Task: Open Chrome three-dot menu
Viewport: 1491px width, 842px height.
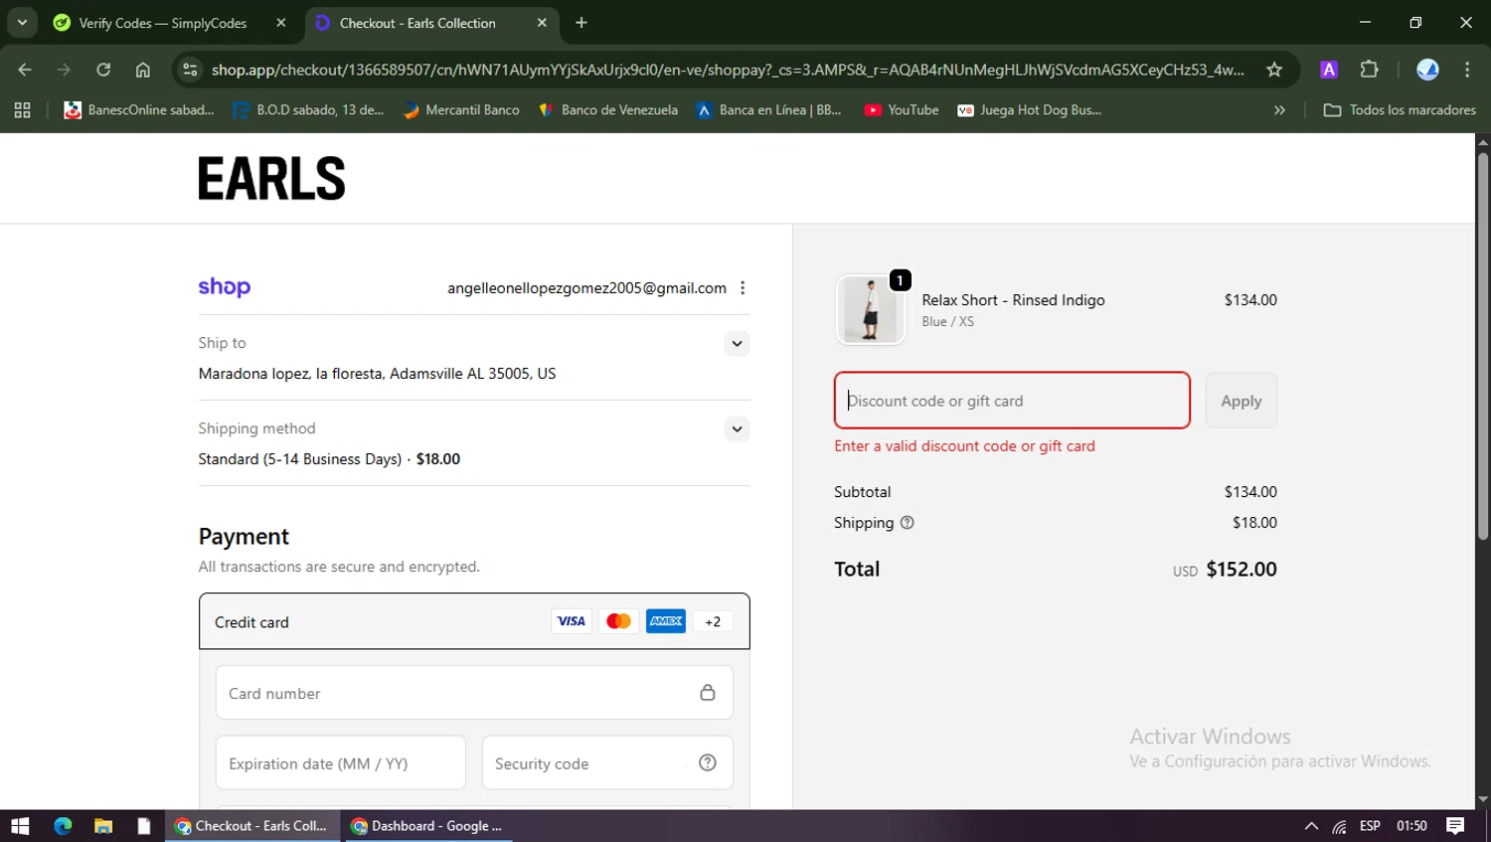Action: click(x=1467, y=70)
